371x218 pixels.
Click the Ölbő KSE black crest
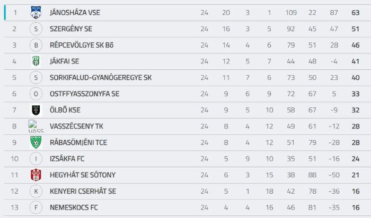36,110
